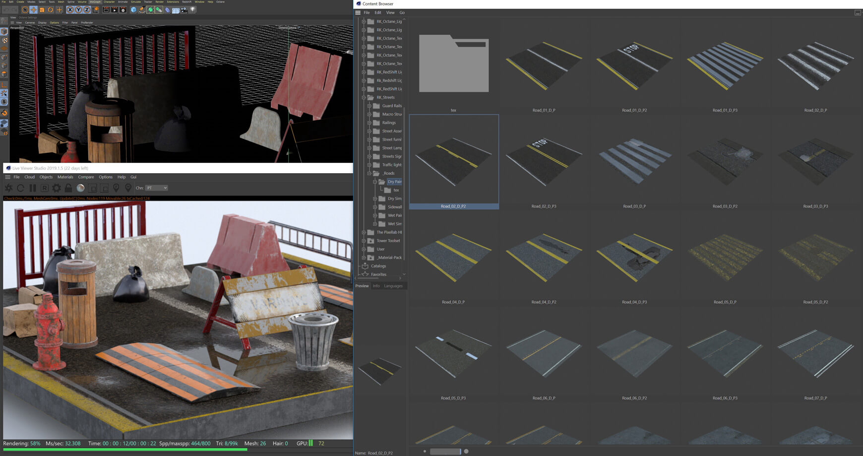Viewport: 863px width, 456px height.
Task: Open MoGraph menu in main menu bar
Action: pyautogui.click(x=95, y=2)
